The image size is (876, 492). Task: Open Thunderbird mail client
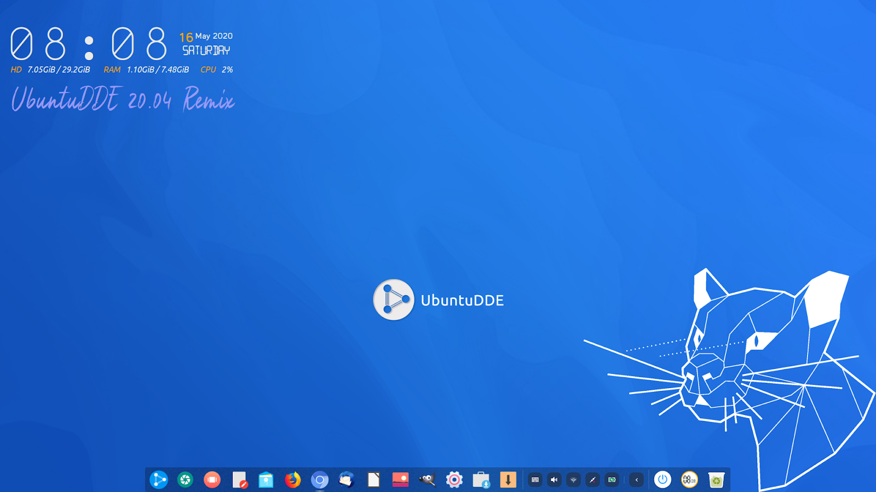(347, 480)
